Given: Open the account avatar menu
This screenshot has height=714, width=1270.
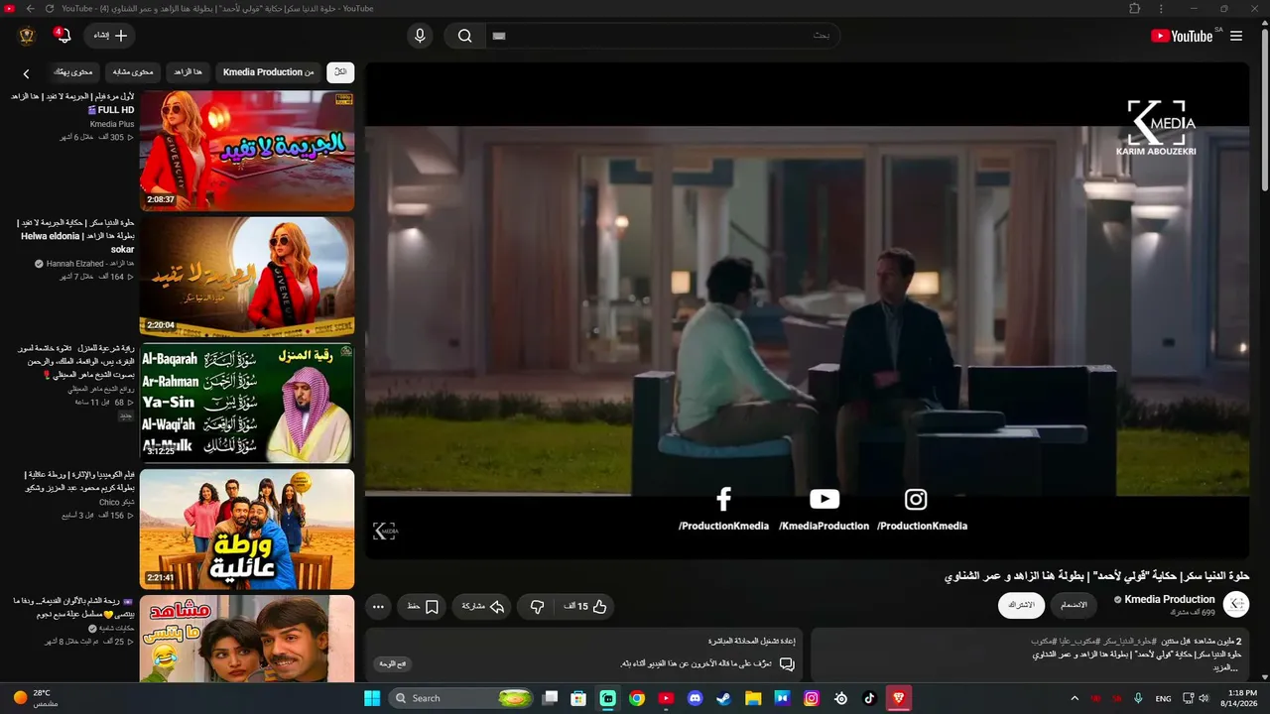Looking at the screenshot, I should click(27, 36).
